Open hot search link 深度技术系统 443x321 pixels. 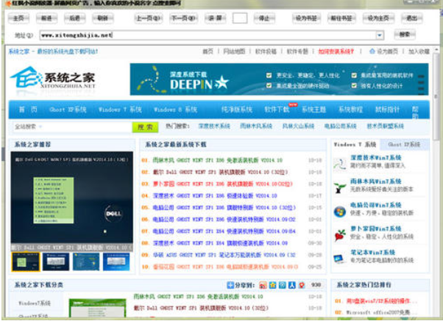(214, 126)
